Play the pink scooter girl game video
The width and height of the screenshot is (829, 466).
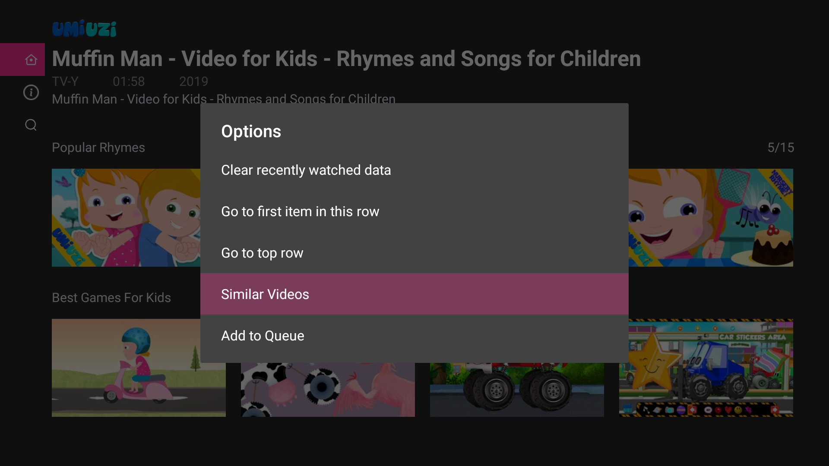click(139, 368)
